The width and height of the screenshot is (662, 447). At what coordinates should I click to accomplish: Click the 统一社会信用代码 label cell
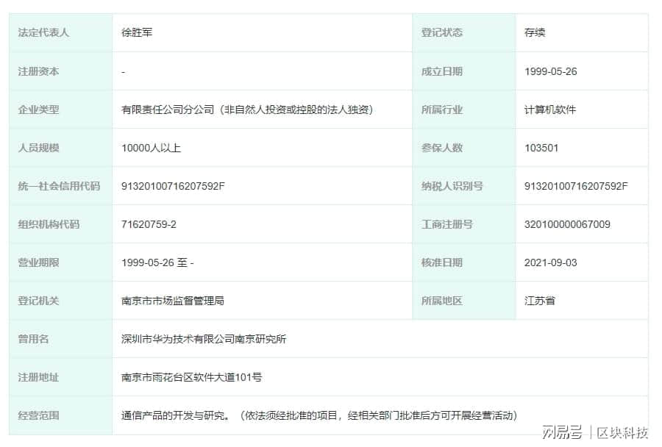[x=61, y=186]
